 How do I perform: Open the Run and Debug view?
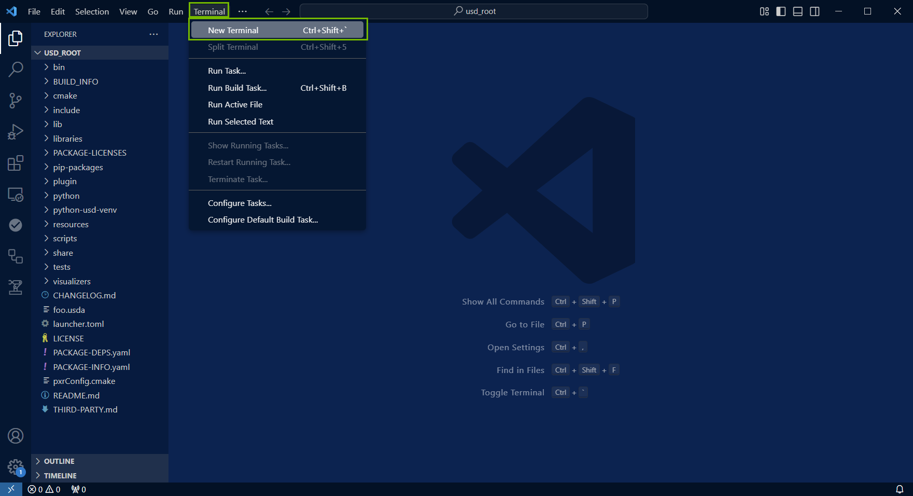coord(16,132)
